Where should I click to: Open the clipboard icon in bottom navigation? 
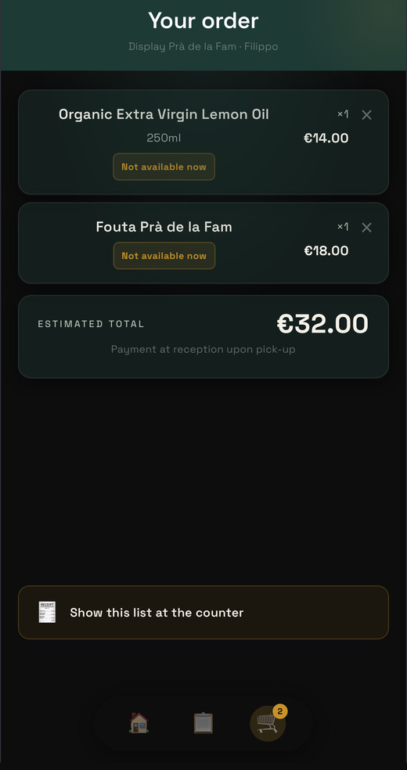(x=203, y=723)
